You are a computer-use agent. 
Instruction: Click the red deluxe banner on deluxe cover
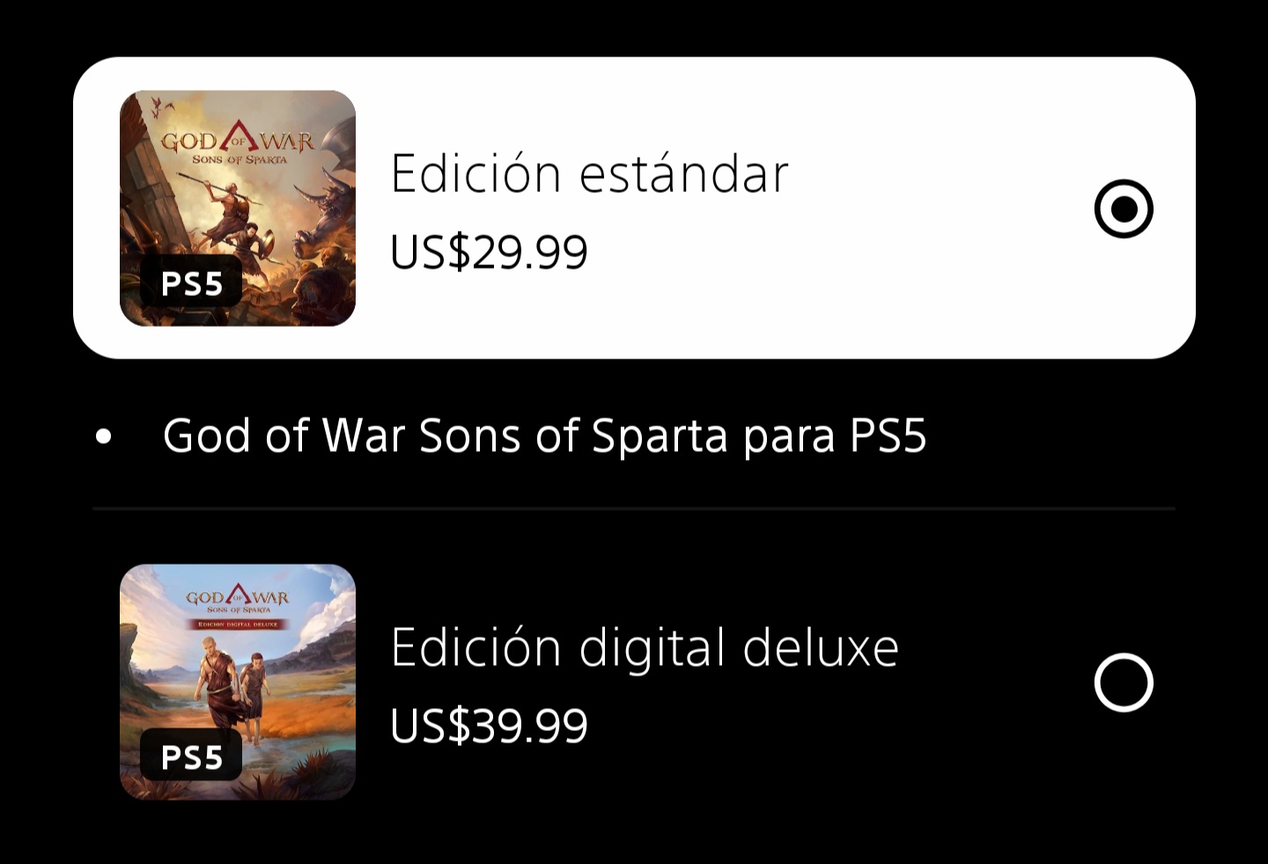(238, 624)
